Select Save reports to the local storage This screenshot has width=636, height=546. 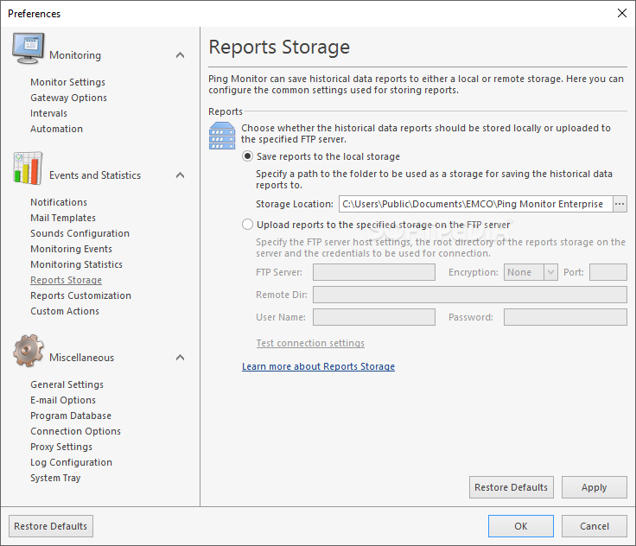click(249, 156)
